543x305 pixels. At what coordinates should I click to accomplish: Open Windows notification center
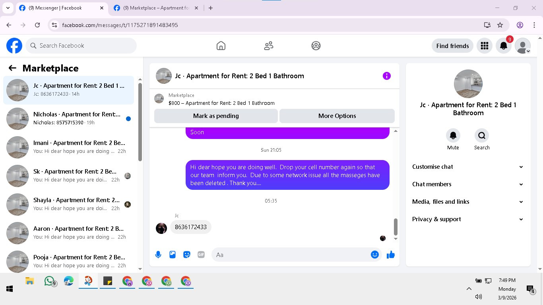point(530,289)
